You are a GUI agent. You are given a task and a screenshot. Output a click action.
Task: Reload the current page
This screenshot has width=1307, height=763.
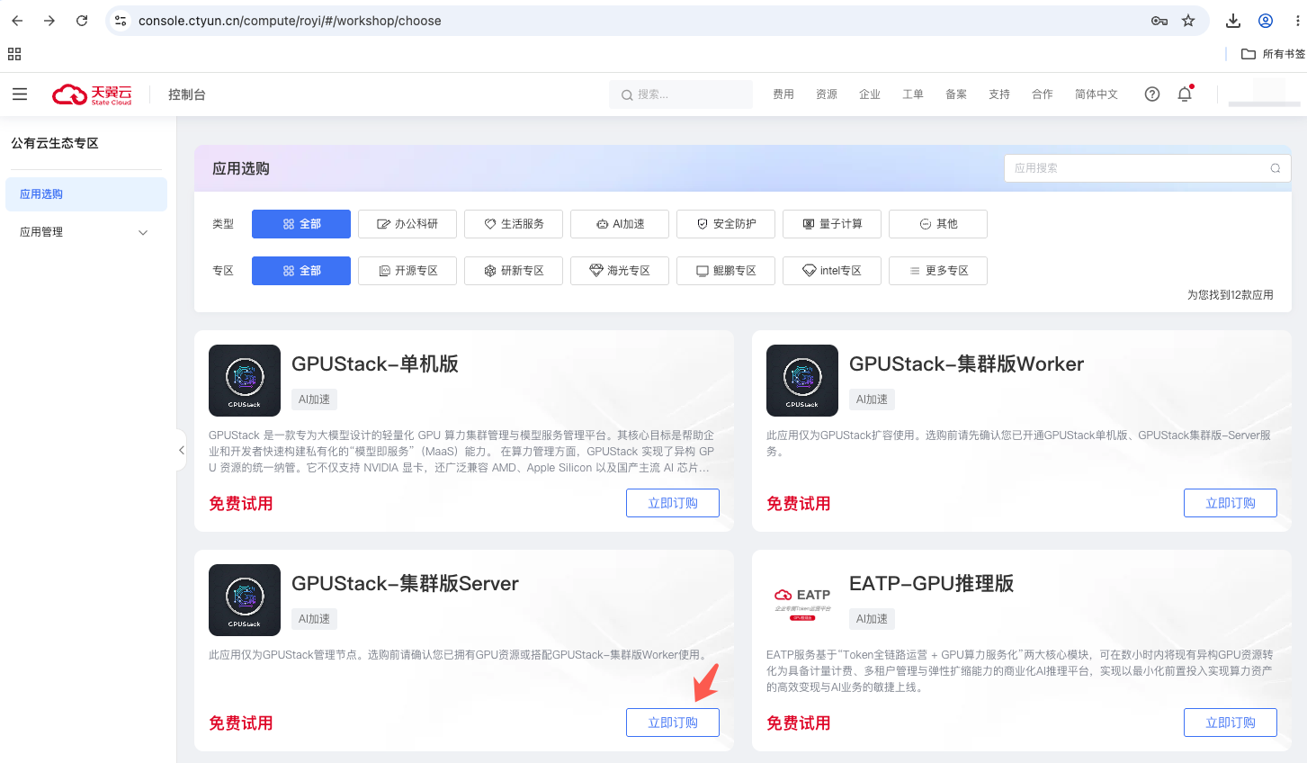(x=82, y=21)
